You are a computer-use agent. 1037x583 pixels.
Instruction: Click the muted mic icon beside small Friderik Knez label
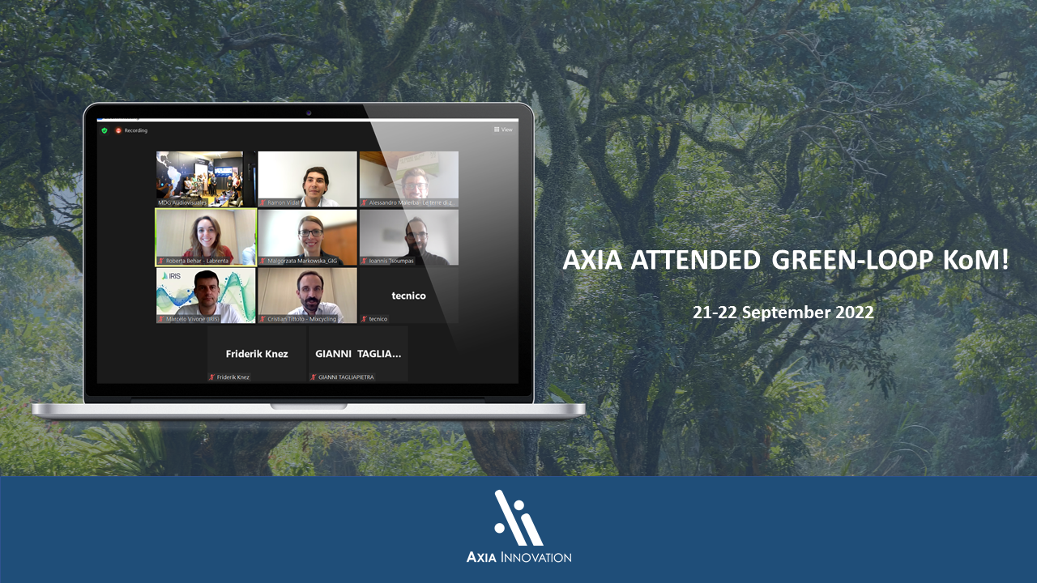212,377
